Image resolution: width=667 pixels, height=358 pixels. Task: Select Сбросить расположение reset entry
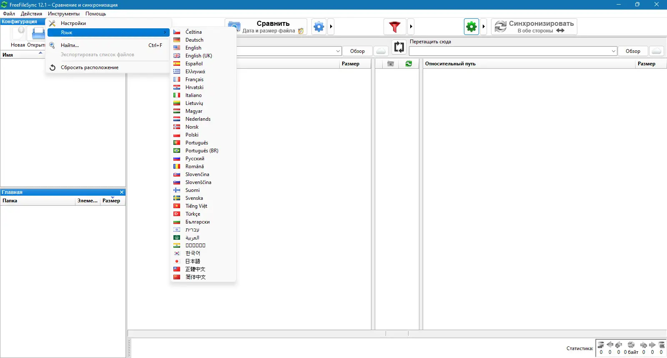[x=108, y=67]
